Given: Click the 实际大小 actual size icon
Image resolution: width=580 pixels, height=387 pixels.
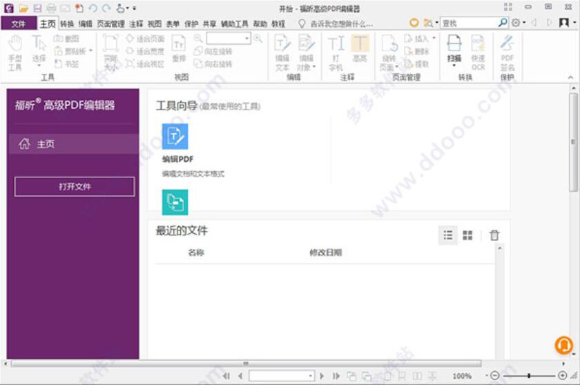Looking at the screenshot, I should [110, 53].
